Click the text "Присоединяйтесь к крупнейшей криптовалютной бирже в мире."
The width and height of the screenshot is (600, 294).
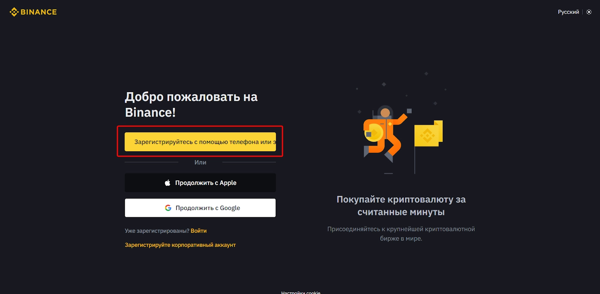click(x=401, y=234)
